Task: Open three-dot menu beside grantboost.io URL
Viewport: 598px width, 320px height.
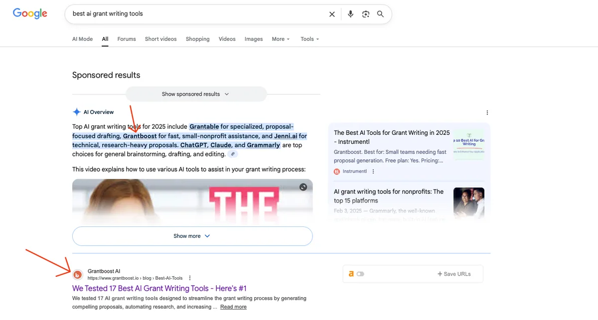Action: tap(190, 278)
